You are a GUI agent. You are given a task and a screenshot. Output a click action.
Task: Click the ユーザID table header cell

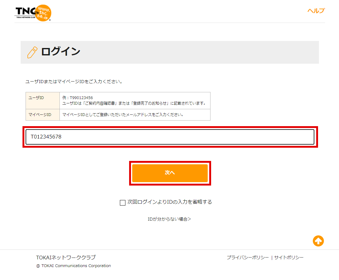[36, 98]
